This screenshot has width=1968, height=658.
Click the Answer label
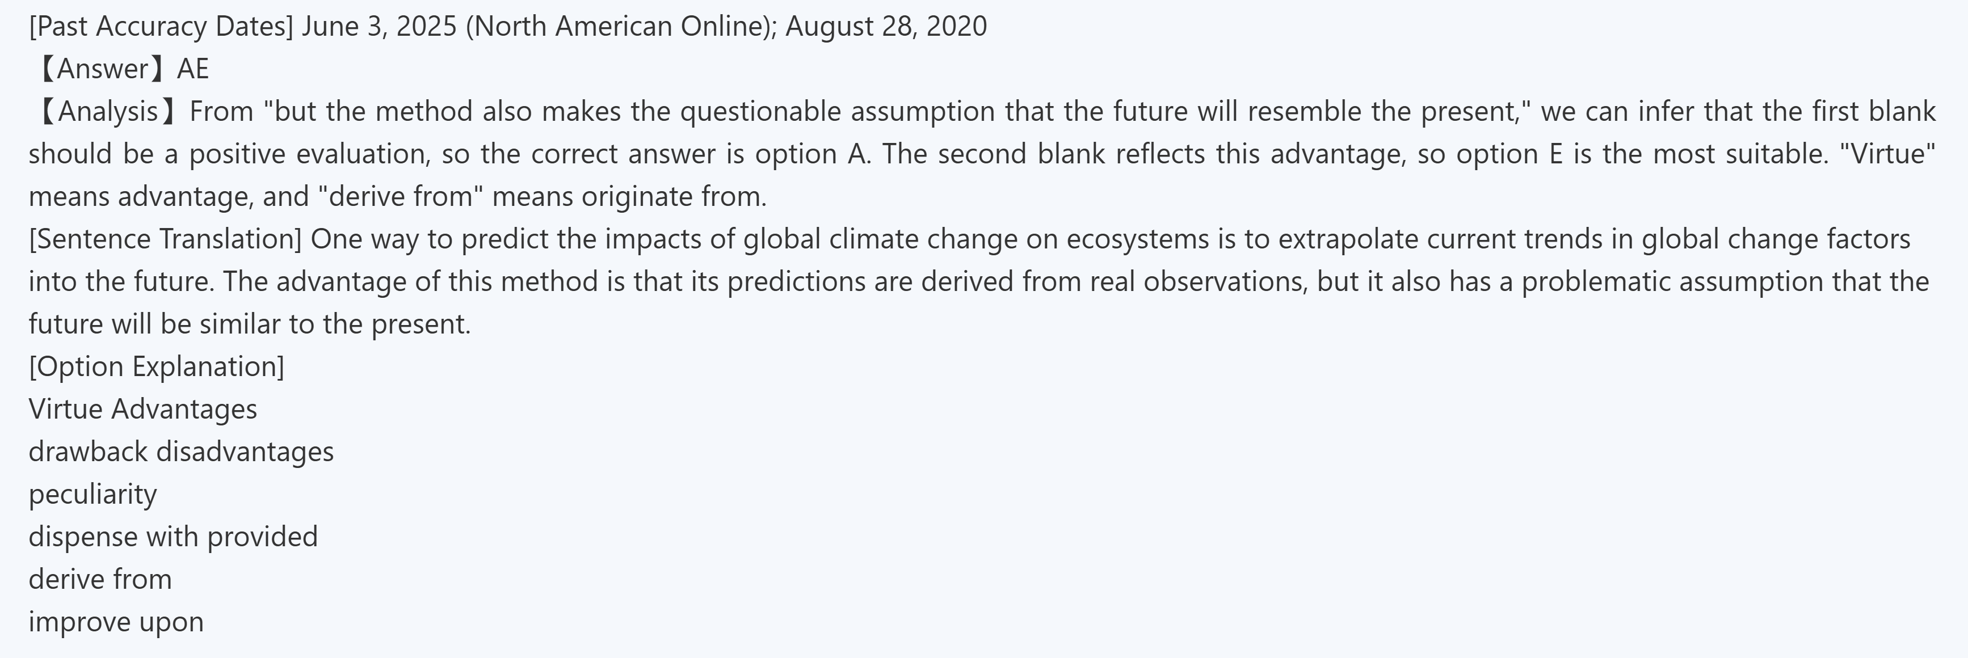102,69
